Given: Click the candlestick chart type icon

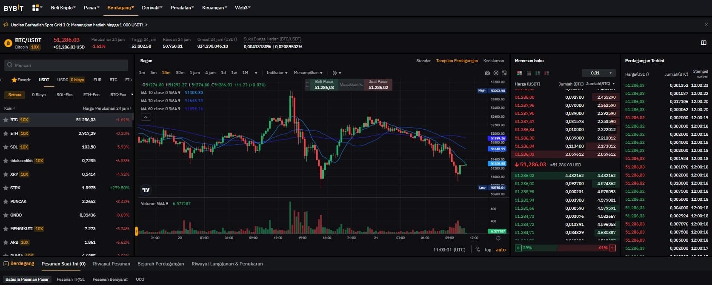Looking at the screenshot, I should (x=335, y=73).
